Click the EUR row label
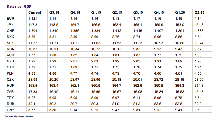 (10, 19)
